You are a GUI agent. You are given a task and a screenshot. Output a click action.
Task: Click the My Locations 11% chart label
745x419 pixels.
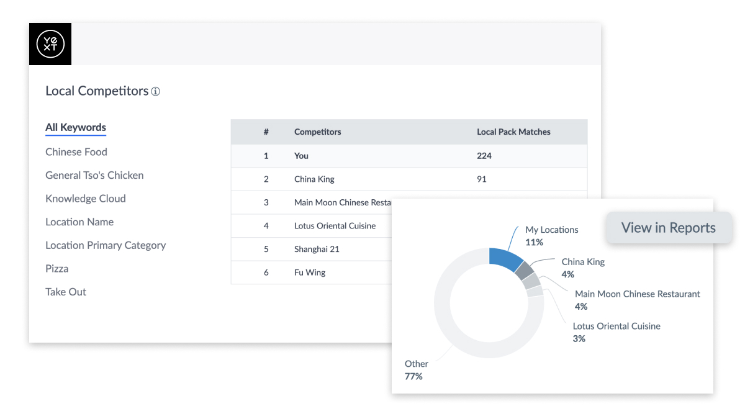tap(552, 235)
